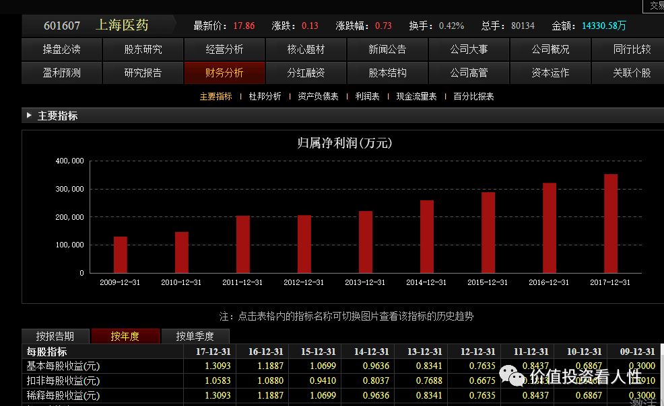Image resolution: width=664 pixels, height=406 pixels.
Task: Open the 公司大事 section
Action: tap(469, 50)
